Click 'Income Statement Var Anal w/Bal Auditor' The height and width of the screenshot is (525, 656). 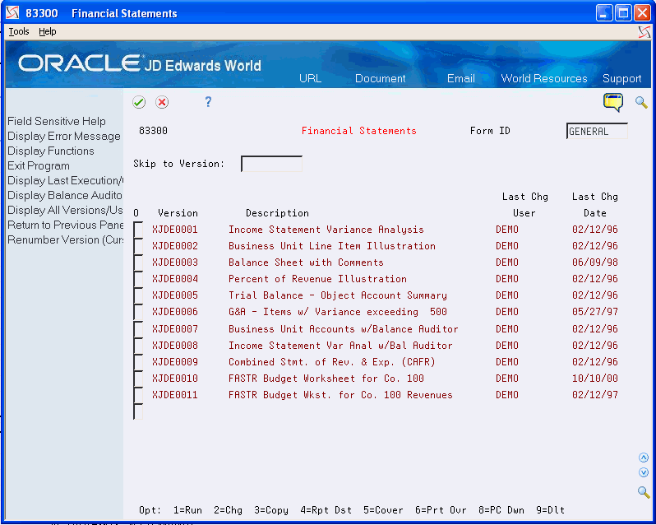[340, 346]
